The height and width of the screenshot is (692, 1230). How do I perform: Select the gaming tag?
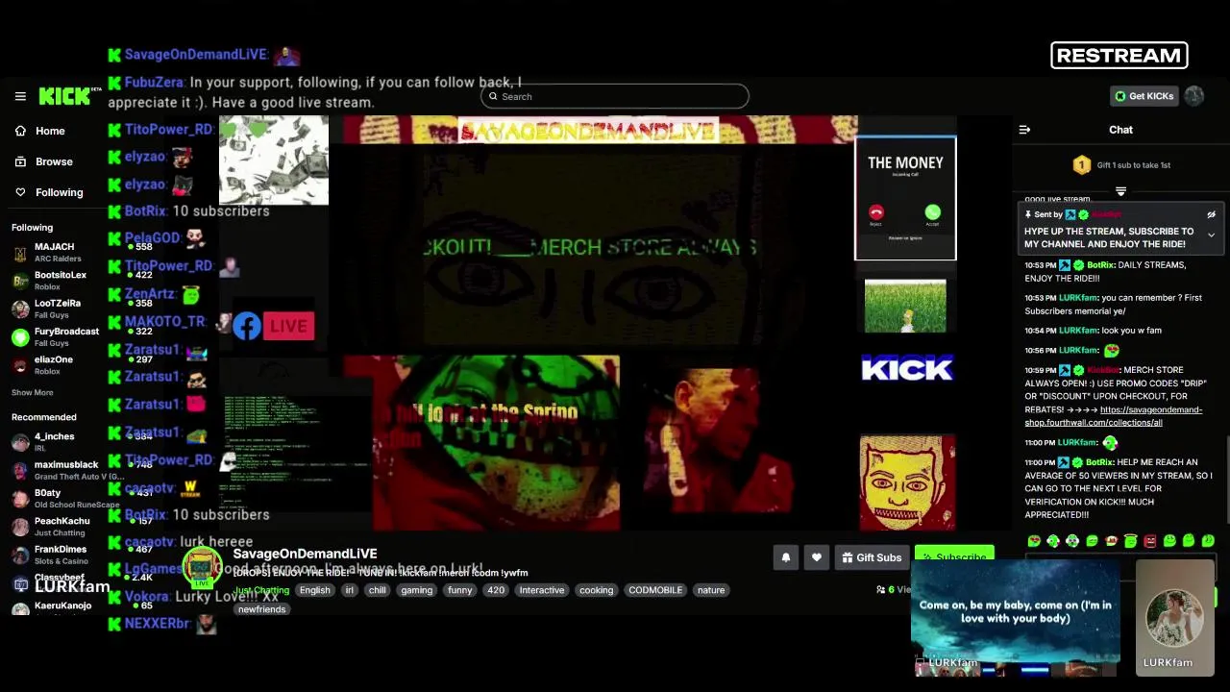point(417,590)
